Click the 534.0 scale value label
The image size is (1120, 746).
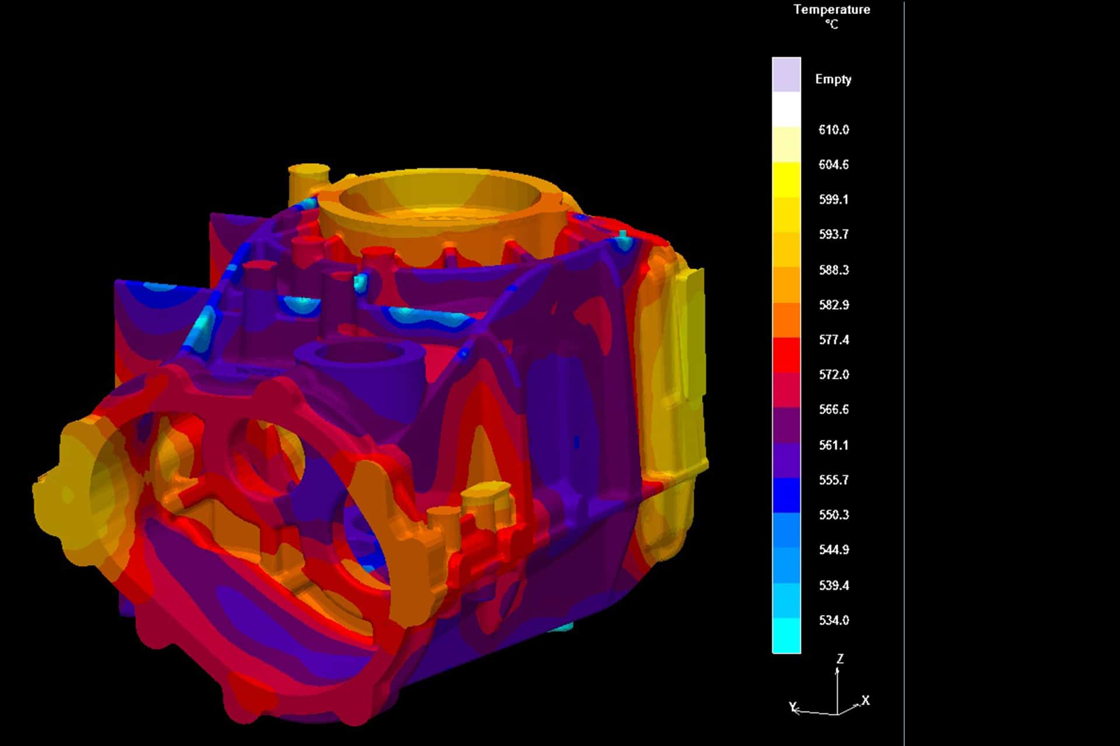[x=834, y=620]
